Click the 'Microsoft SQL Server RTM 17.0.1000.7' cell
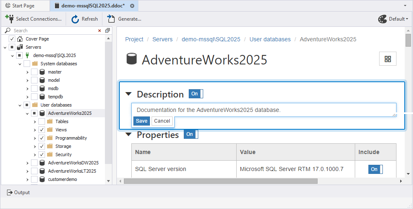Image resolution: width=413 pixels, height=209 pixels. pyautogui.click(x=296, y=169)
